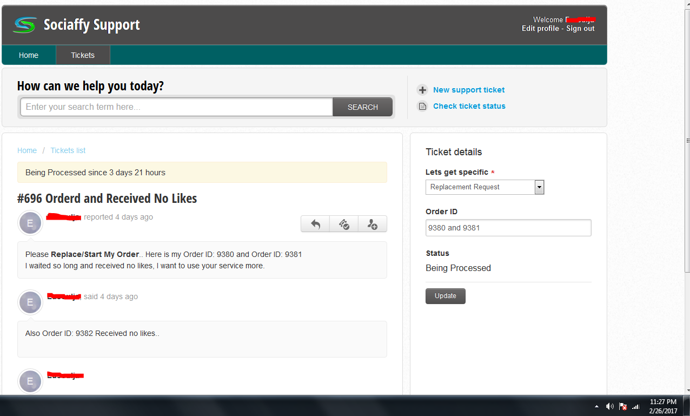Click the 'Being Processed' status value
Viewport: 690px width, 416px height.
tap(458, 268)
